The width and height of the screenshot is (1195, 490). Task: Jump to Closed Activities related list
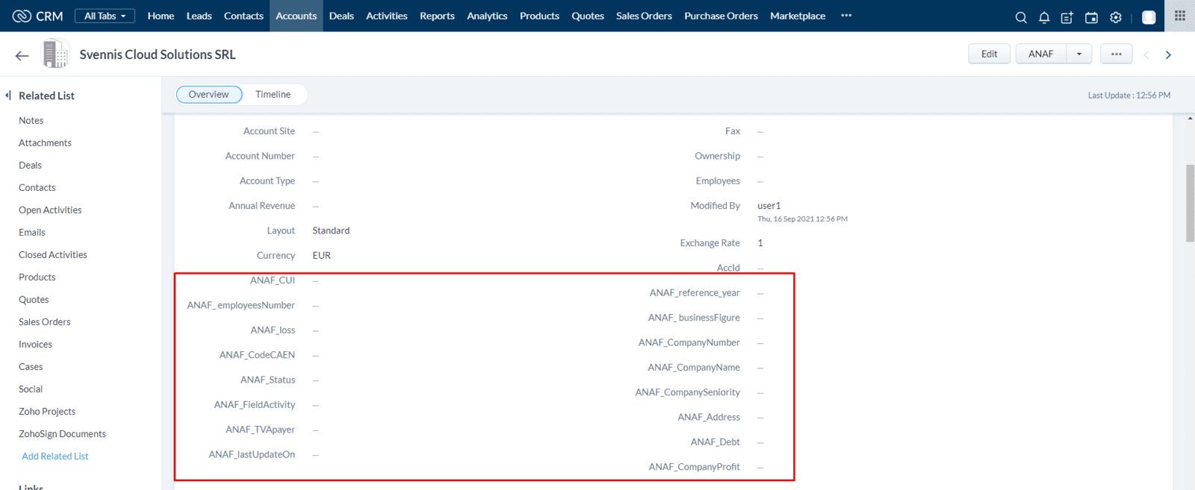pos(53,254)
